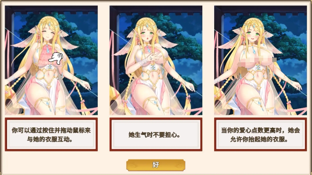Viewport: 312px width, 175px height.
Task: Click the white glove hand cursor icon
Action: click(x=56, y=58)
